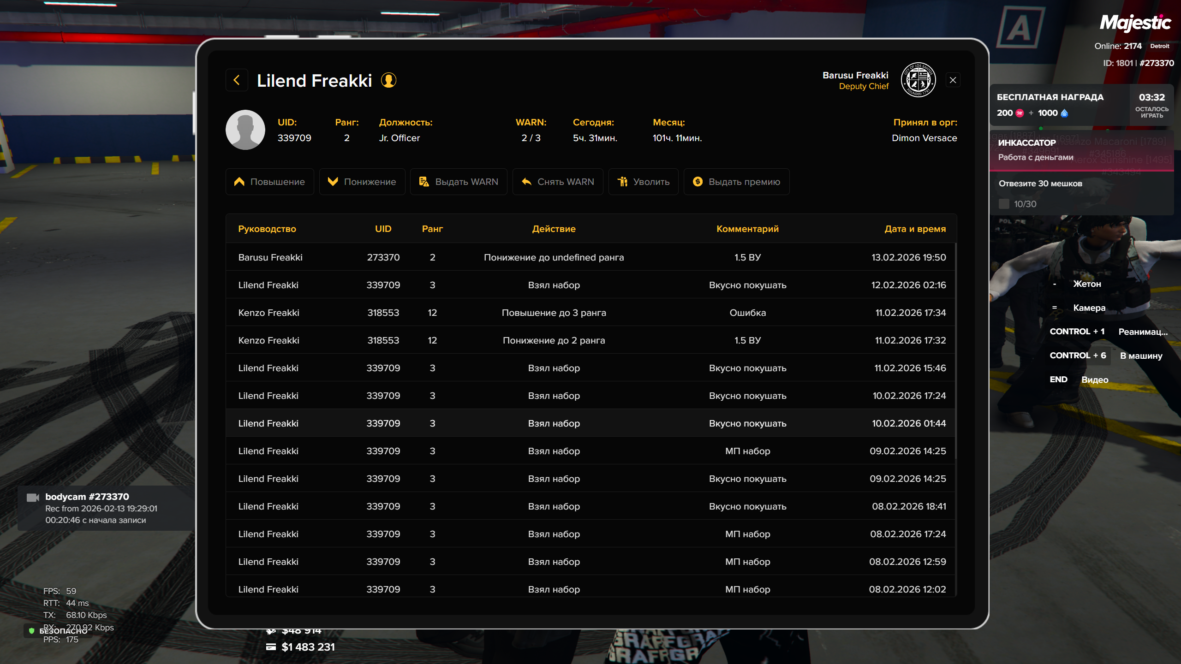
Task: Click Lilend Freakki's avatar picture
Action: tap(245, 130)
